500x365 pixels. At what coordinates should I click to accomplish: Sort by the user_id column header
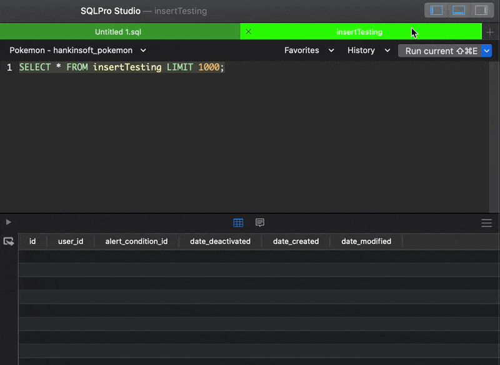click(71, 241)
